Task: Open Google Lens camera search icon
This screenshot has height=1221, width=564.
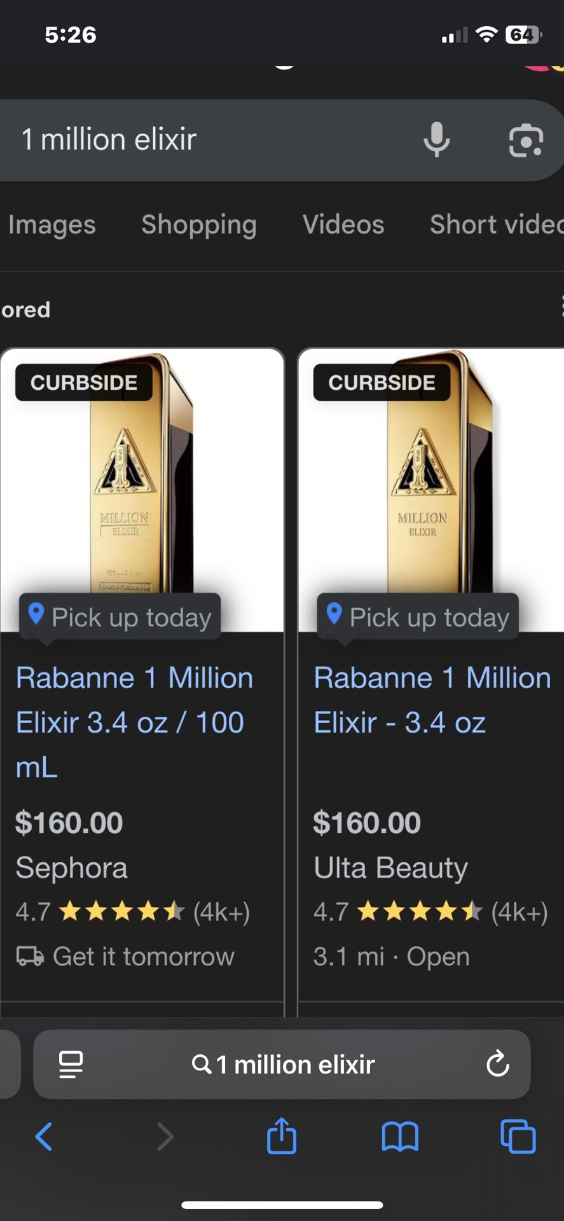Action: [526, 141]
